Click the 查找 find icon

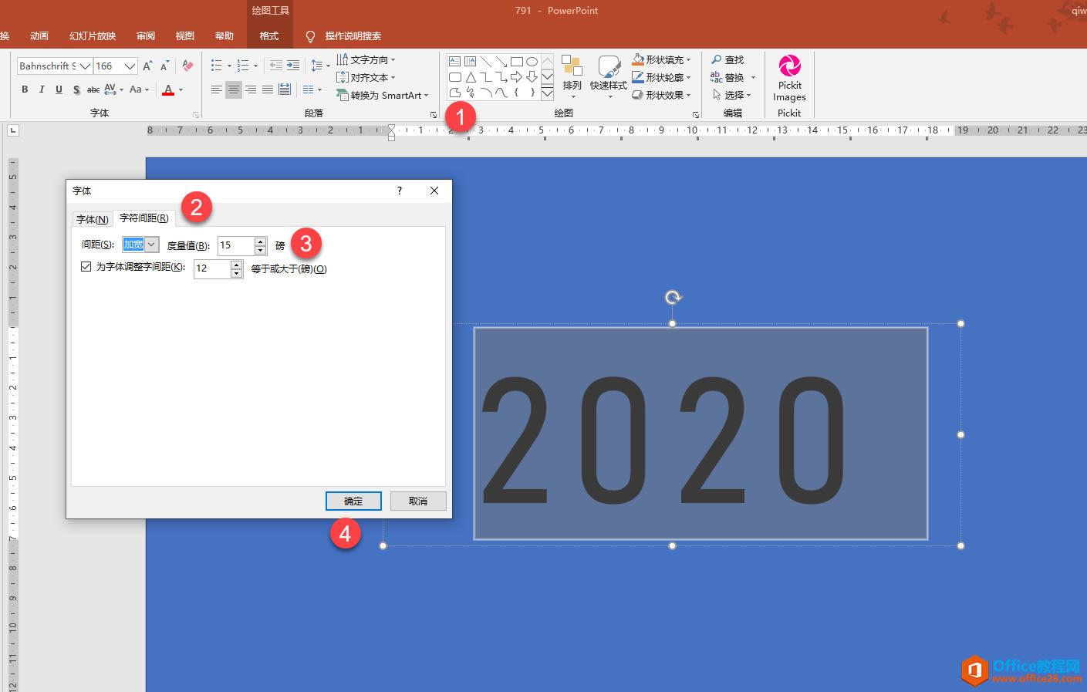click(727, 59)
